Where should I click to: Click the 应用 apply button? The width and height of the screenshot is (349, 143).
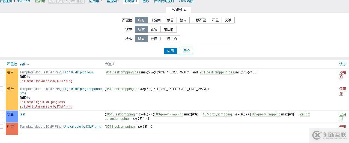coord(171,51)
